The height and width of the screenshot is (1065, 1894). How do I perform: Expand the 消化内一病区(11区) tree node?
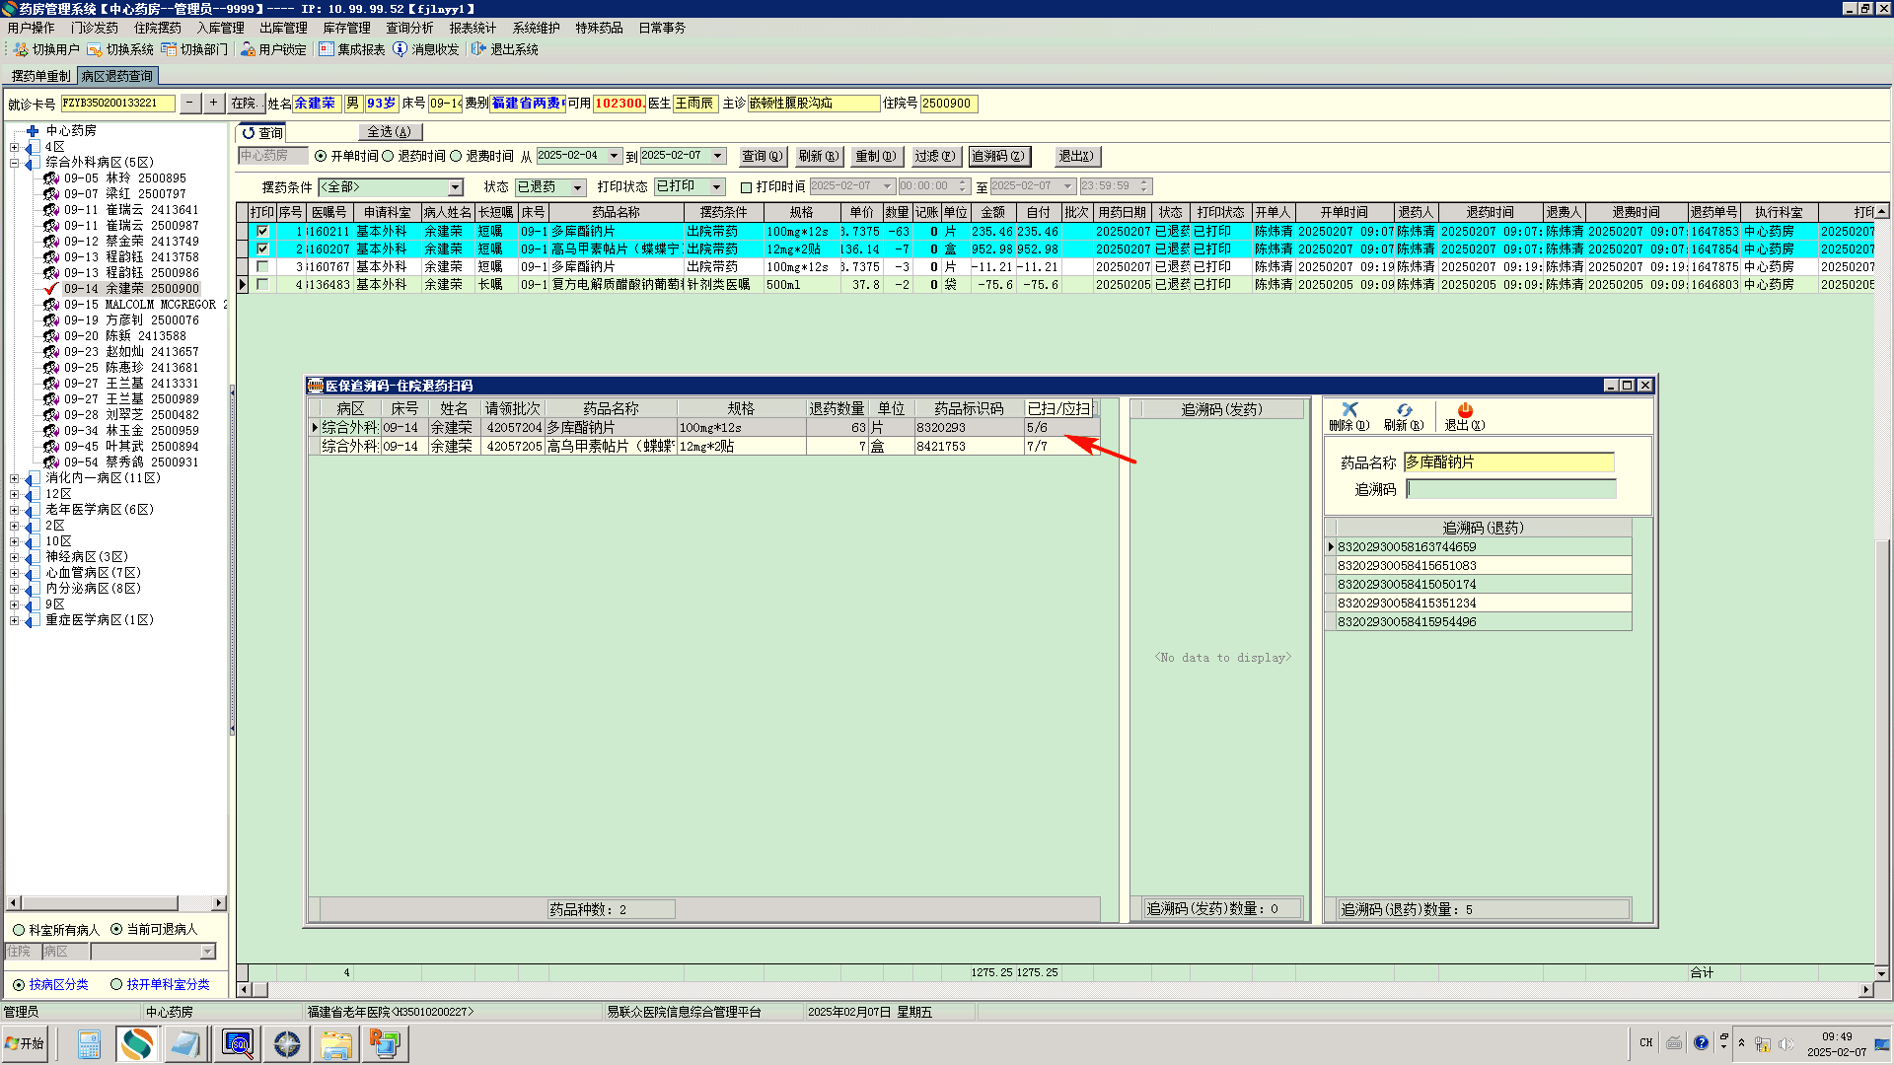click(14, 478)
